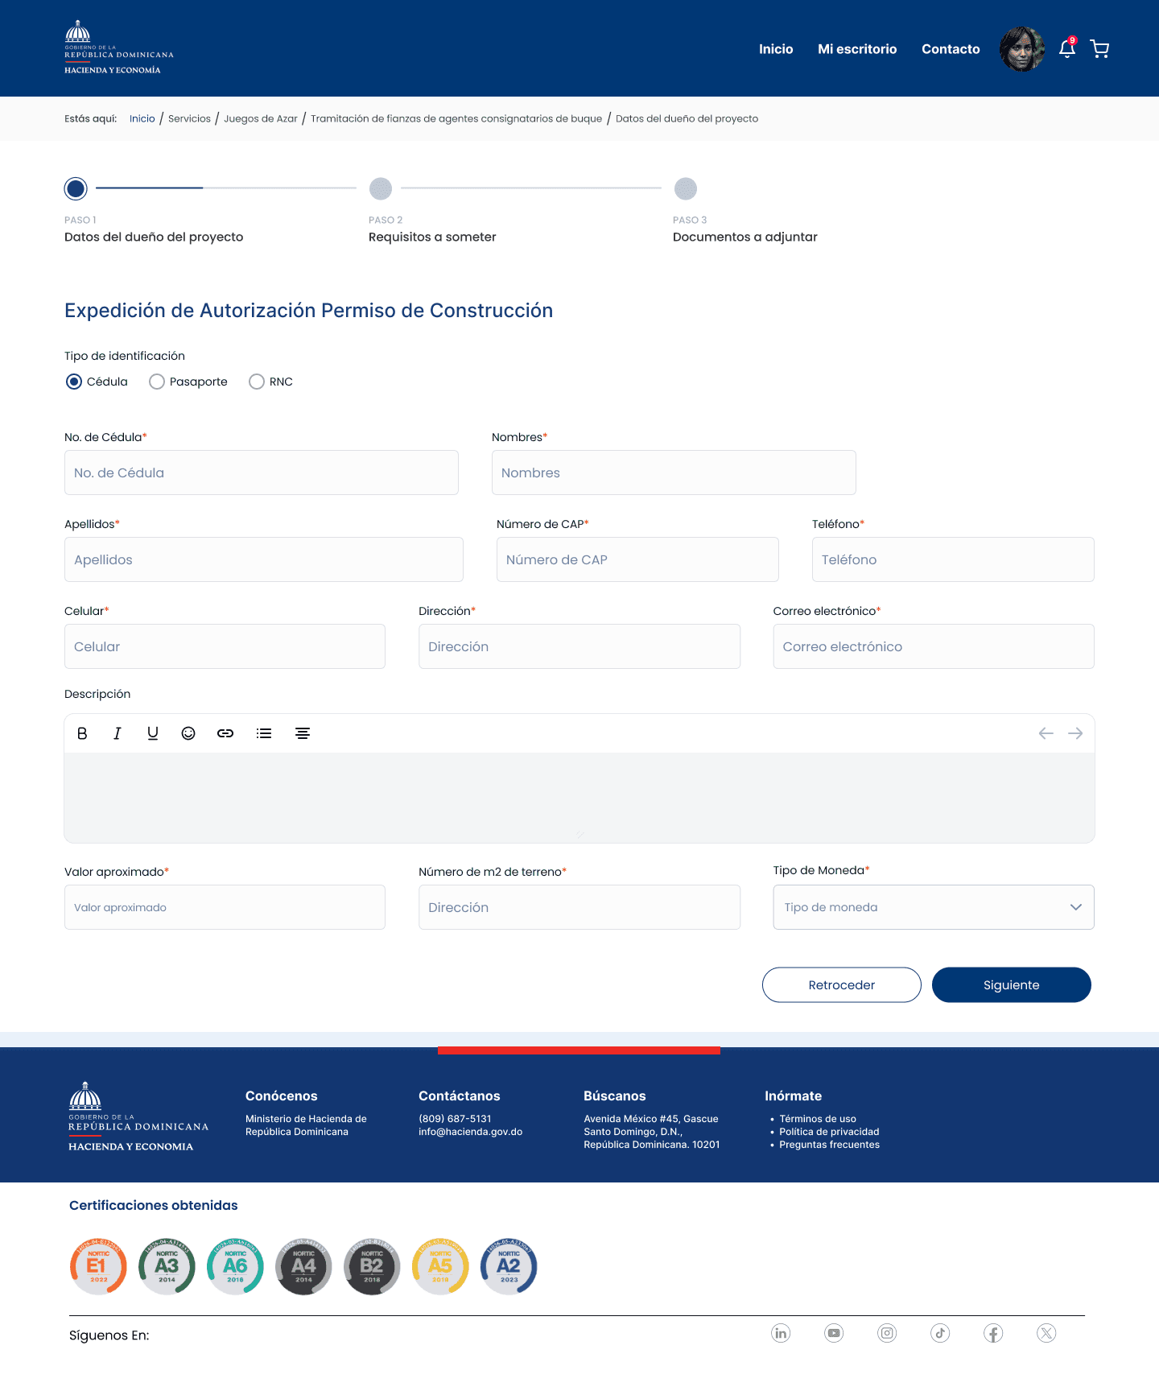Image resolution: width=1159 pixels, height=1399 pixels.
Task: Click the NORTIC A6 2016 certification badge
Action: pyautogui.click(x=235, y=1266)
